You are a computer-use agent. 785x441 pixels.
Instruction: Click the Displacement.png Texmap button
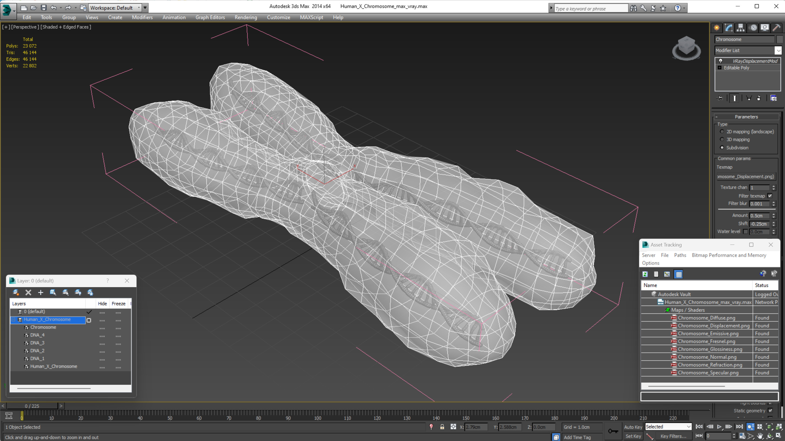(x=745, y=176)
